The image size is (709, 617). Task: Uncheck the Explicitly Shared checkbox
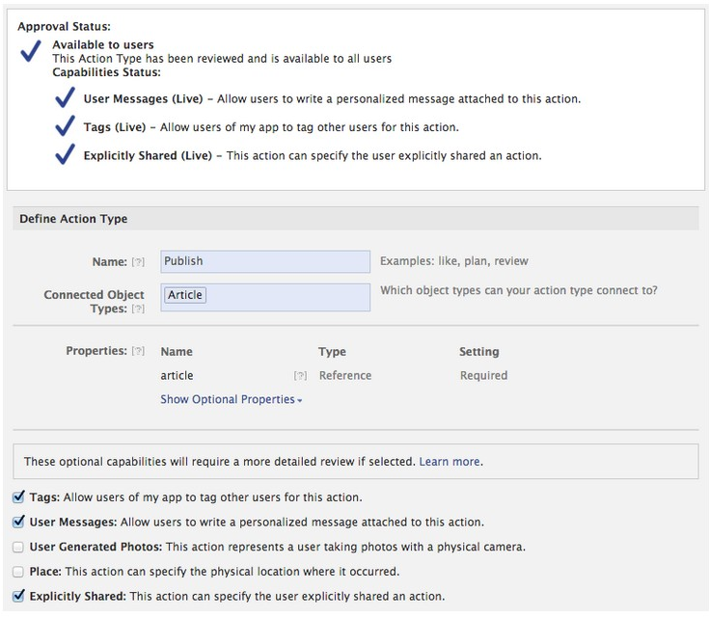pyautogui.click(x=18, y=596)
